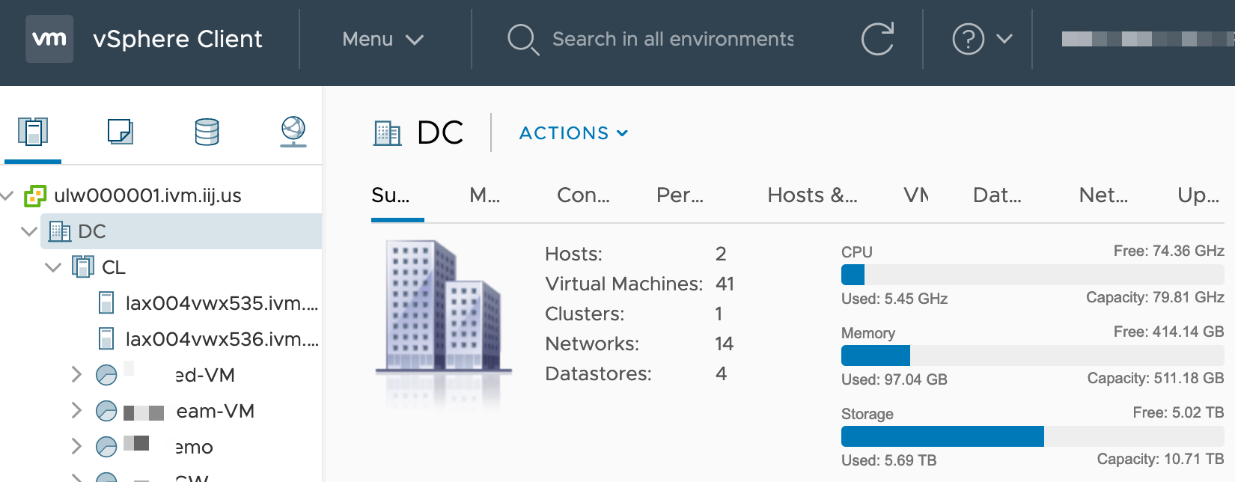This screenshot has width=1235, height=482.
Task: Click resource pool icon beside emo
Action: pyautogui.click(x=107, y=447)
